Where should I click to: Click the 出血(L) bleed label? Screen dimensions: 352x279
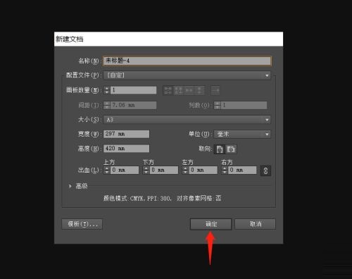coord(89,170)
